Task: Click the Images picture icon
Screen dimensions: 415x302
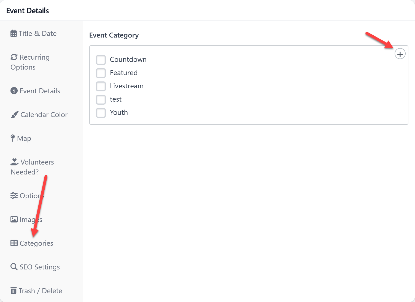Action: (x=14, y=219)
